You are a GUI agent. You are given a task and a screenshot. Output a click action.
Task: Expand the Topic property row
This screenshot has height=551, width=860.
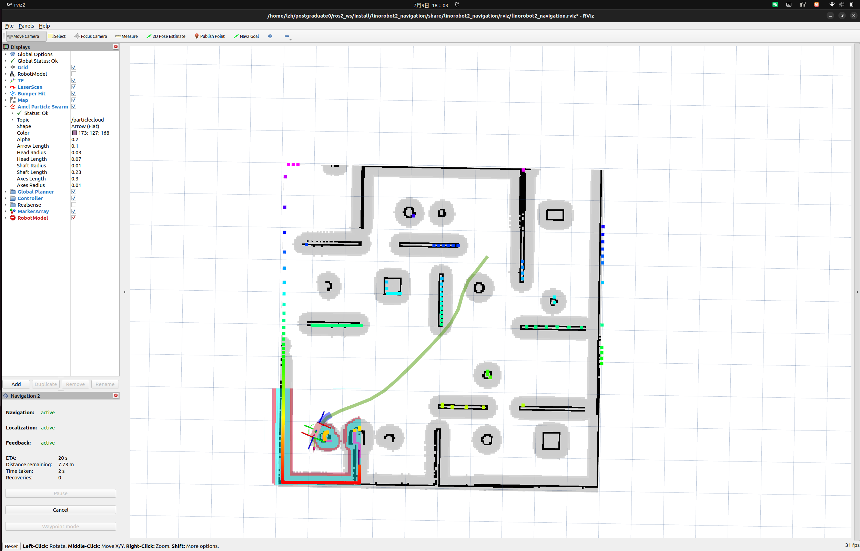coord(12,119)
